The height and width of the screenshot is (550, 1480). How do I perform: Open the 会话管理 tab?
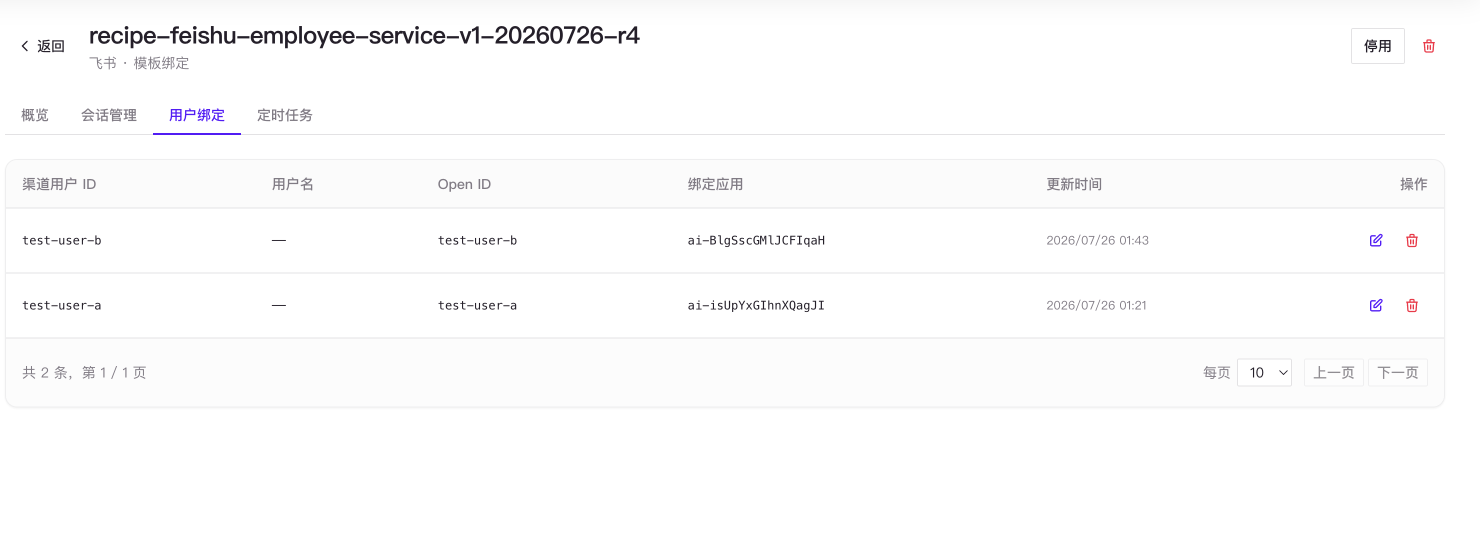[x=108, y=115]
